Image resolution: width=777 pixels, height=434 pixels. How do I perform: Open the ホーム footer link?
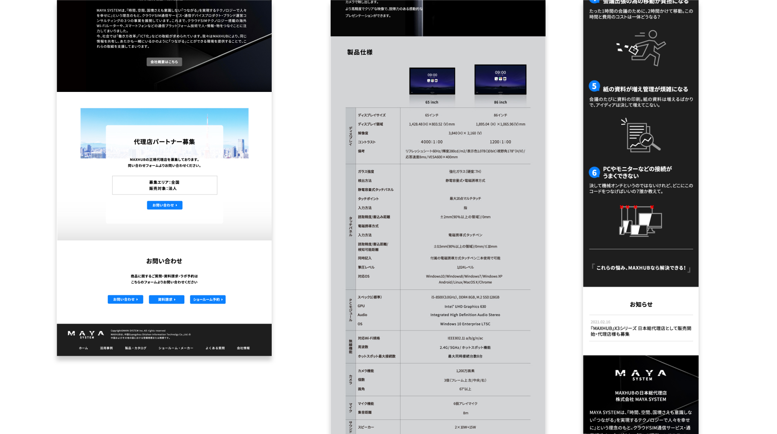83,348
